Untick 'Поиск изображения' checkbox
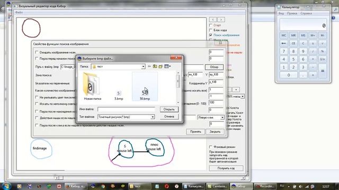The width and height of the screenshot is (339, 190). pyautogui.click(x=211, y=35)
